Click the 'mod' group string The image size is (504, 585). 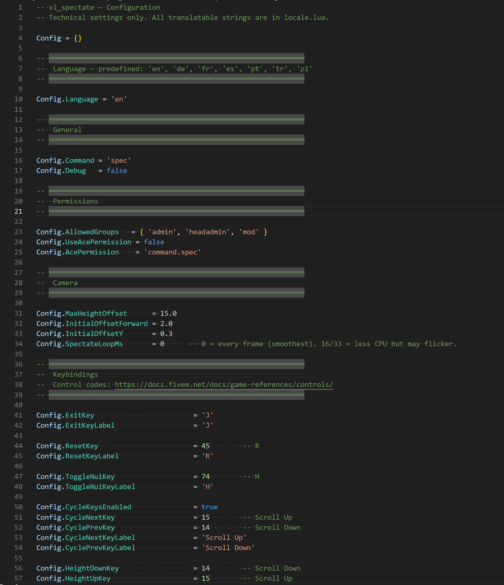point(249,232)
